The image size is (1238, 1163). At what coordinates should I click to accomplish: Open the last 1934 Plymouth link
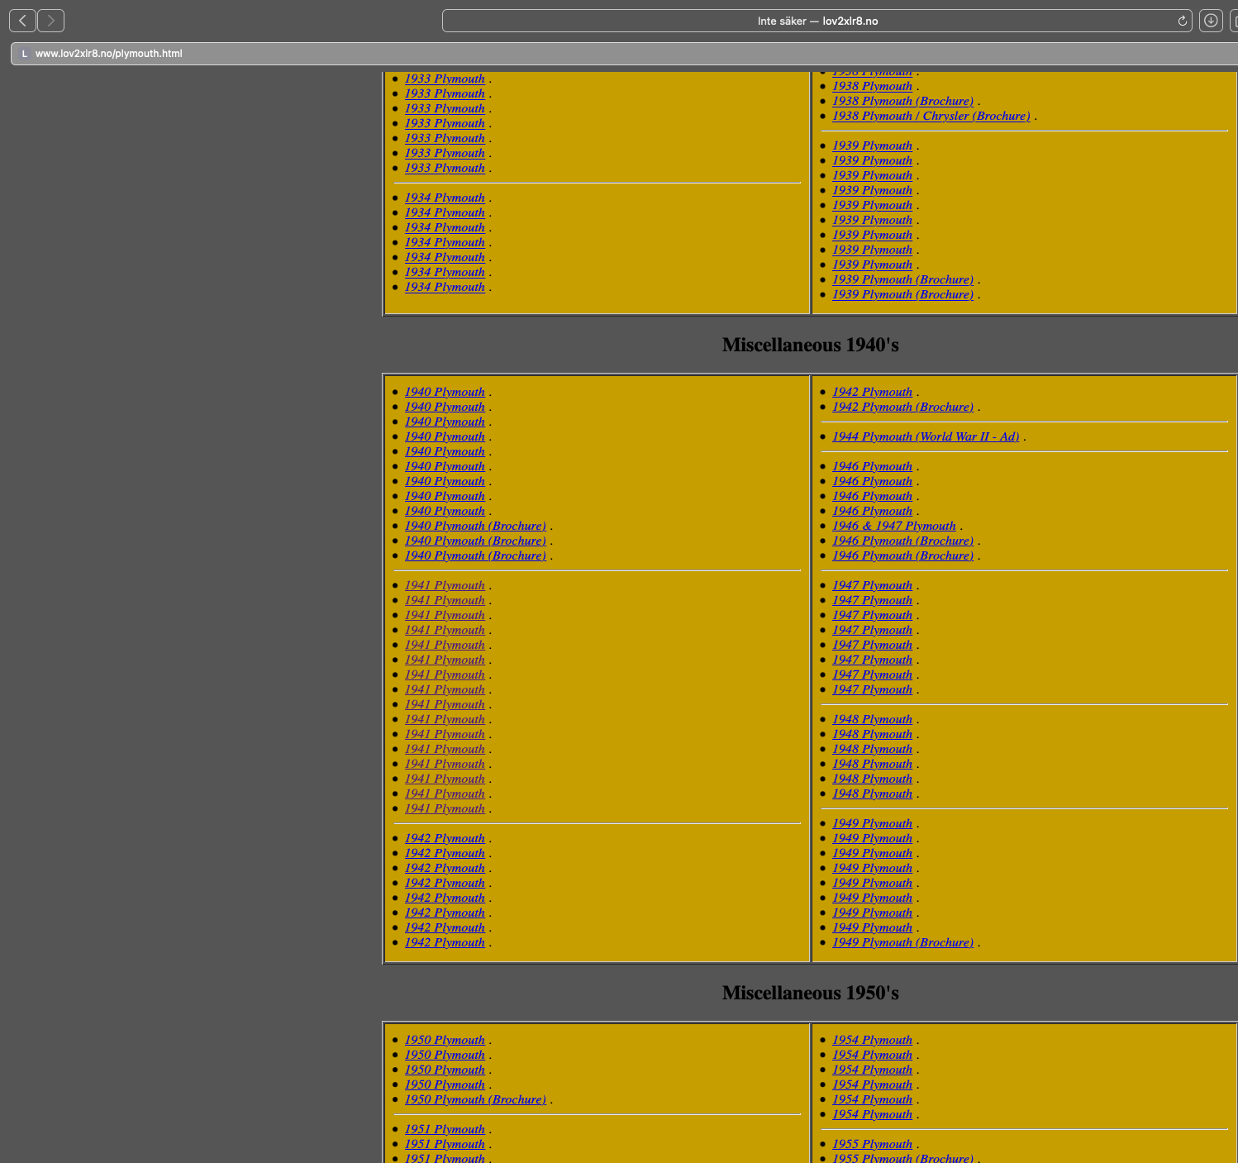click(445, 287)
